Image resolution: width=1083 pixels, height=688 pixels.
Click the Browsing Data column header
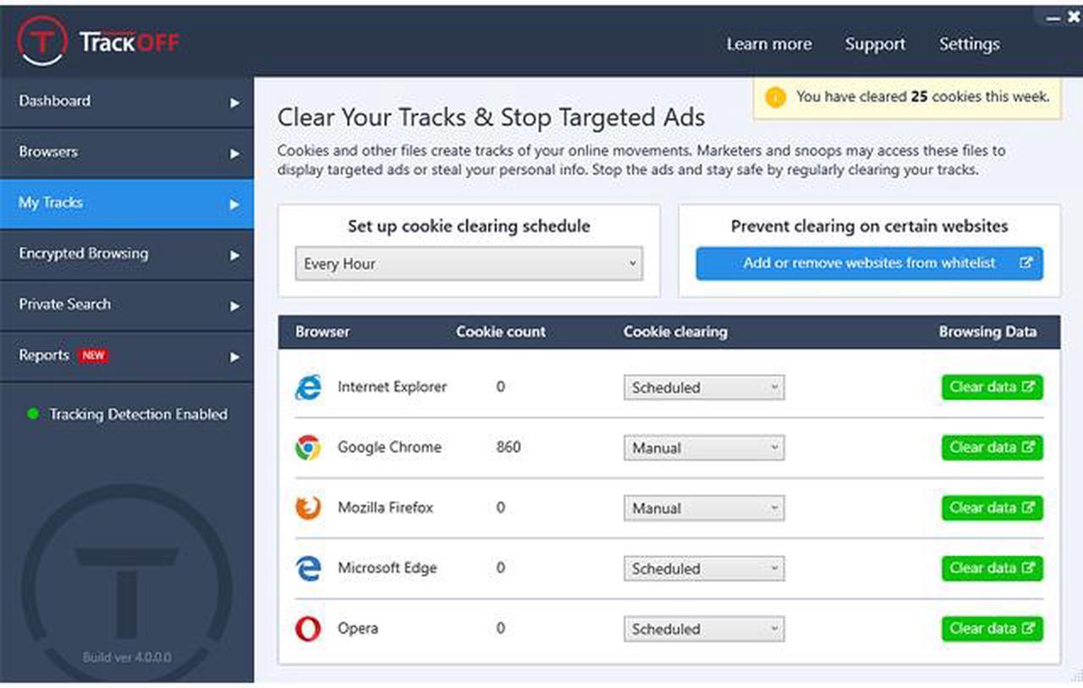(987, 332)
